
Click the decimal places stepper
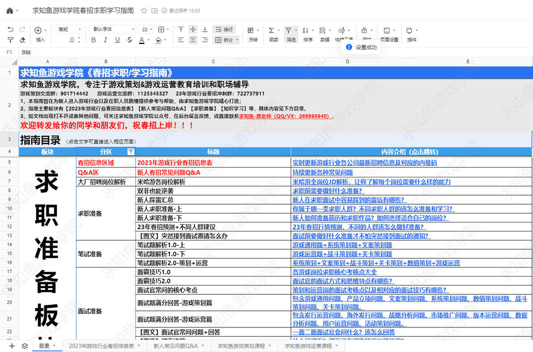pos(79,40)
